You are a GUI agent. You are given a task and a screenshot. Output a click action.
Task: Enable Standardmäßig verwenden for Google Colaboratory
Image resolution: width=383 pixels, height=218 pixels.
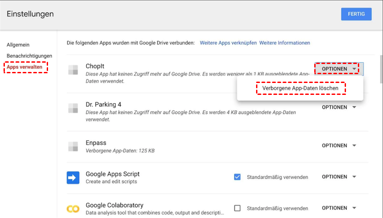click(x=238, y=208)
